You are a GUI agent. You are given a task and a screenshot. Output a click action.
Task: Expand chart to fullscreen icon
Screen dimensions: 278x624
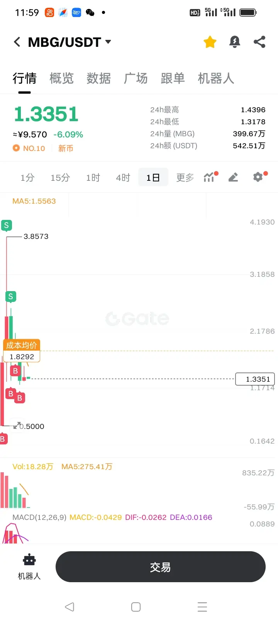pos(17,425)
